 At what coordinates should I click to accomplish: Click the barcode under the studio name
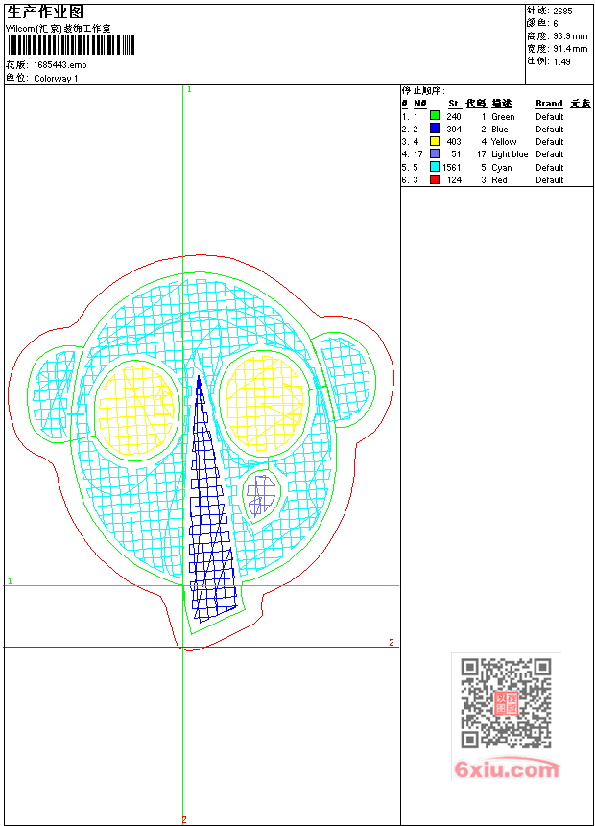coord(71,45)
